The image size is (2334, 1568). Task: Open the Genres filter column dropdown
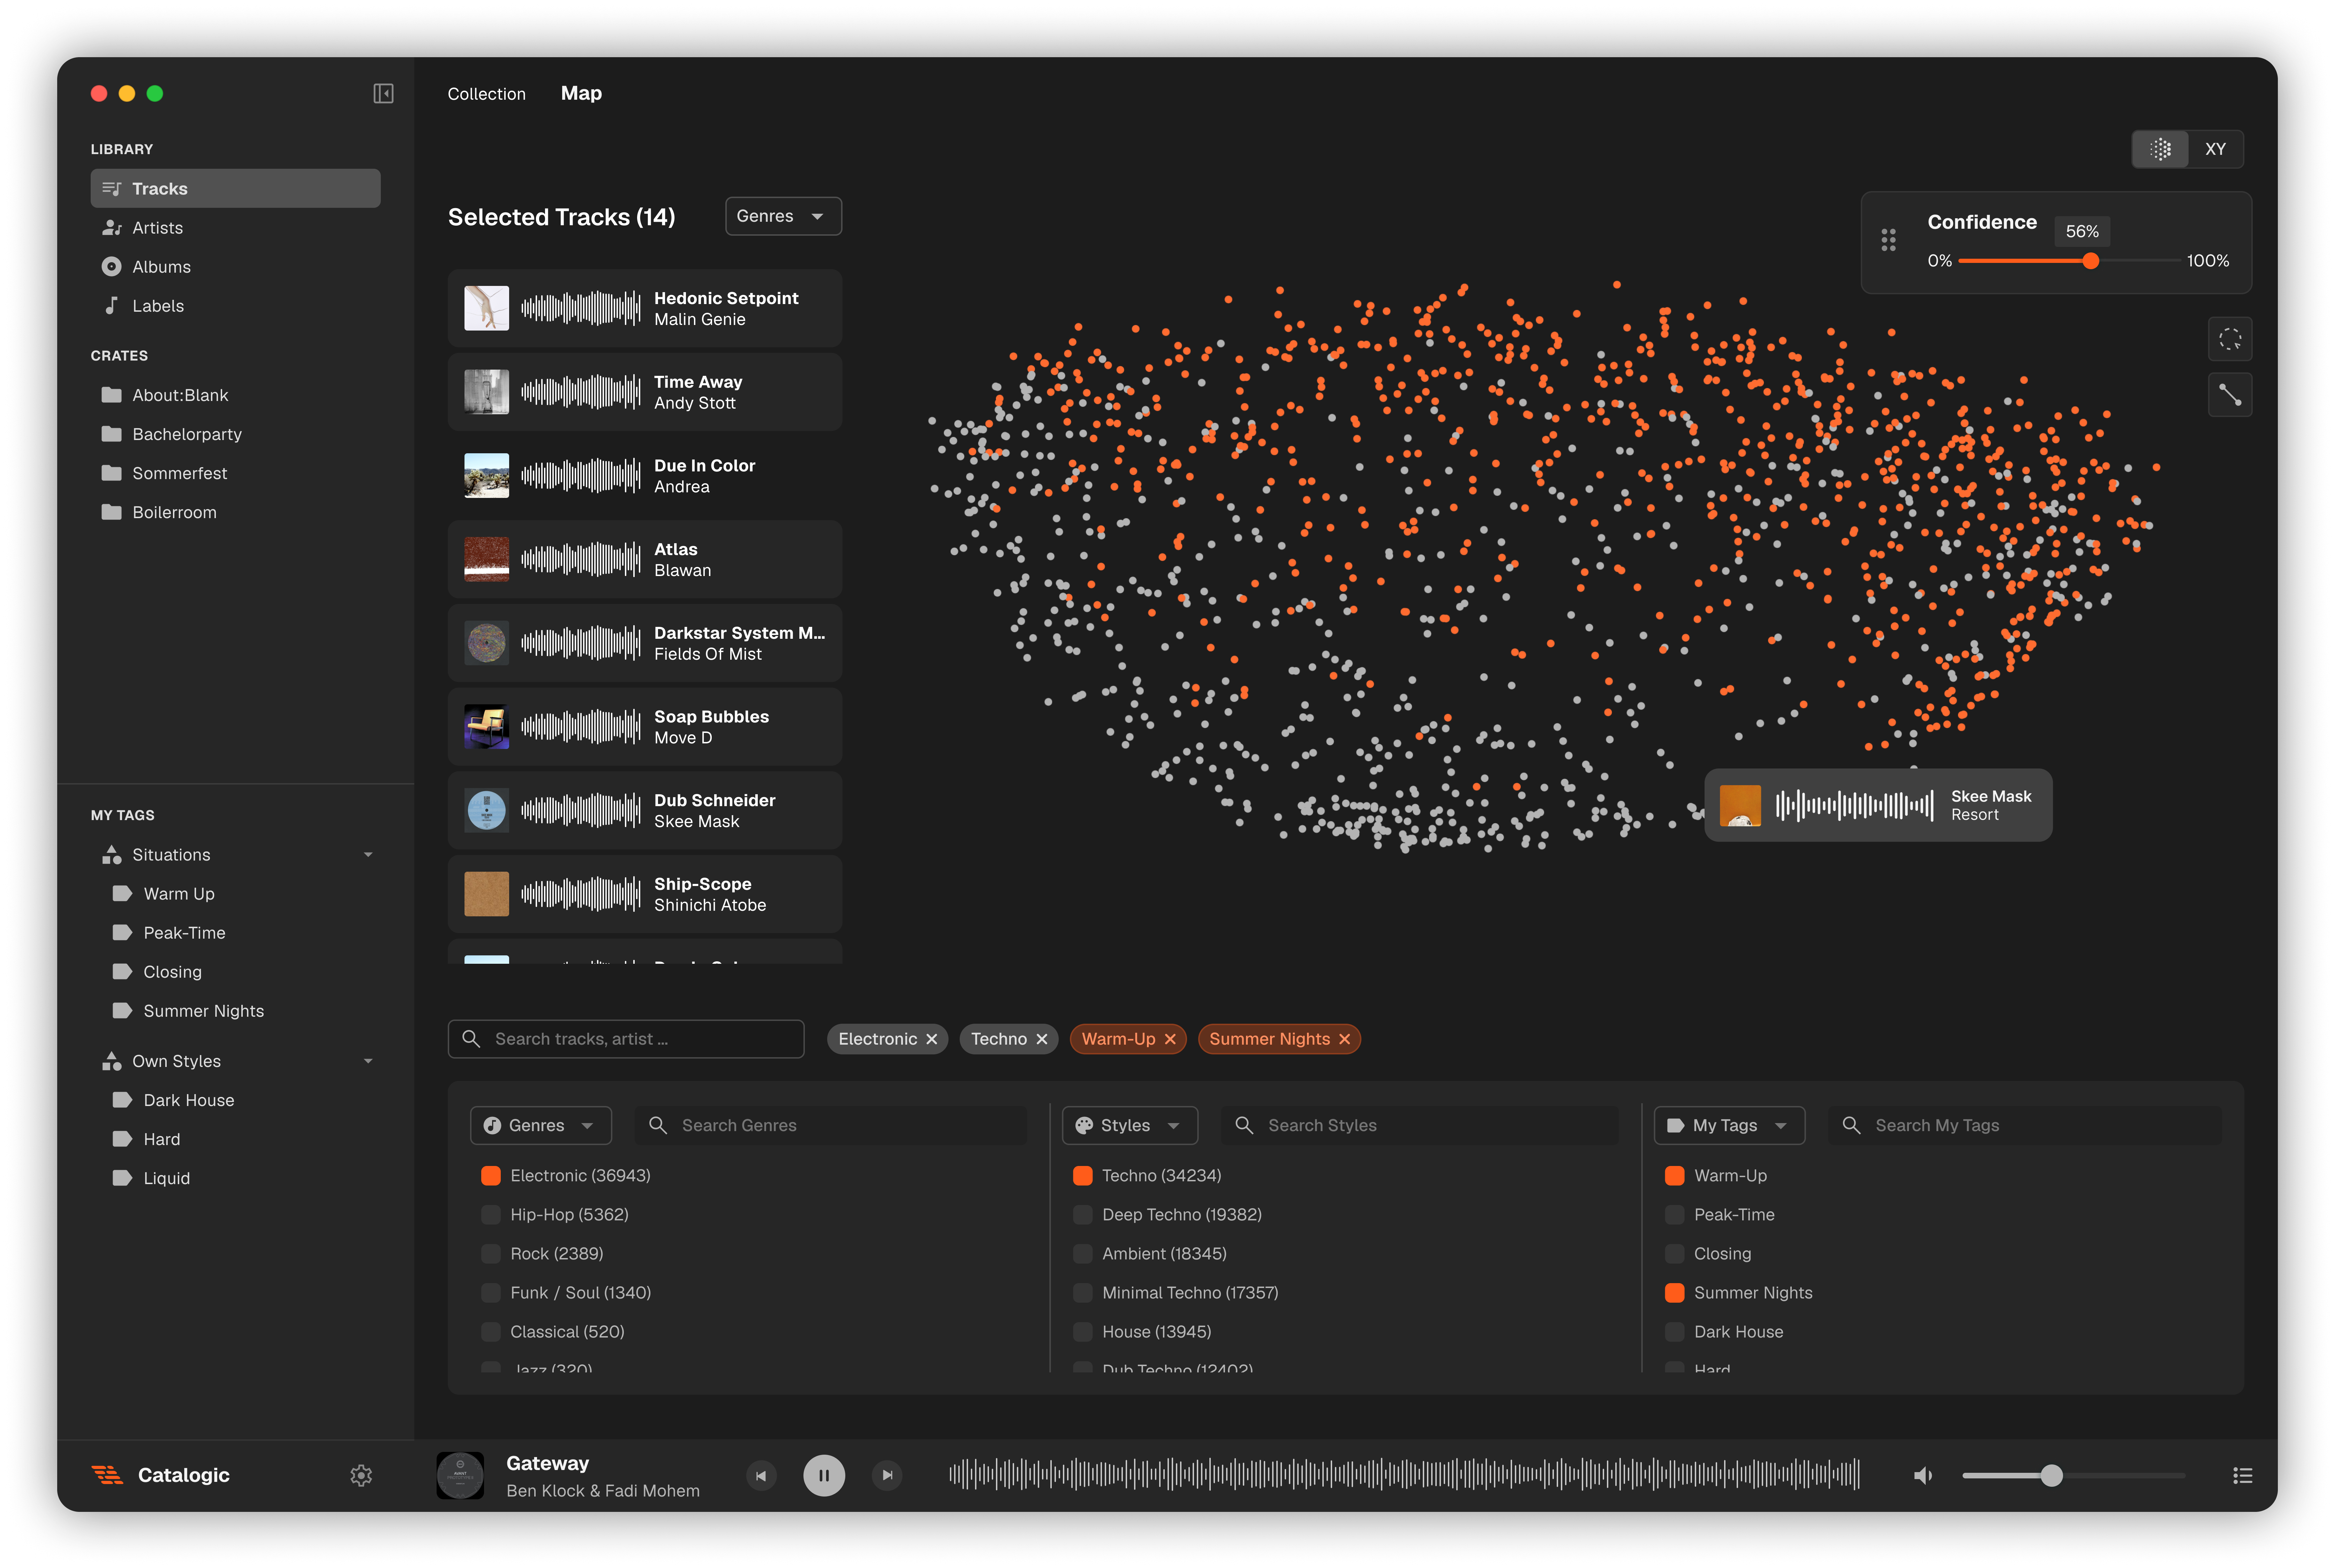click(541, 1125)
